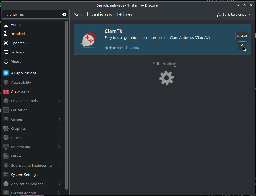The height and width of the screenshot is (196, 256).
Task: Close the Discover window
Action: click(251, 5)
